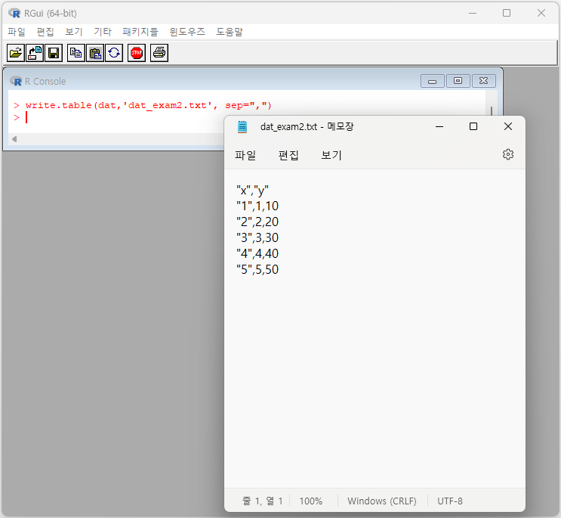The width and height of the screenshot is (561, 518).
Task: Click the line "4",4,40 in Notepad
Action: coord(257,253)
